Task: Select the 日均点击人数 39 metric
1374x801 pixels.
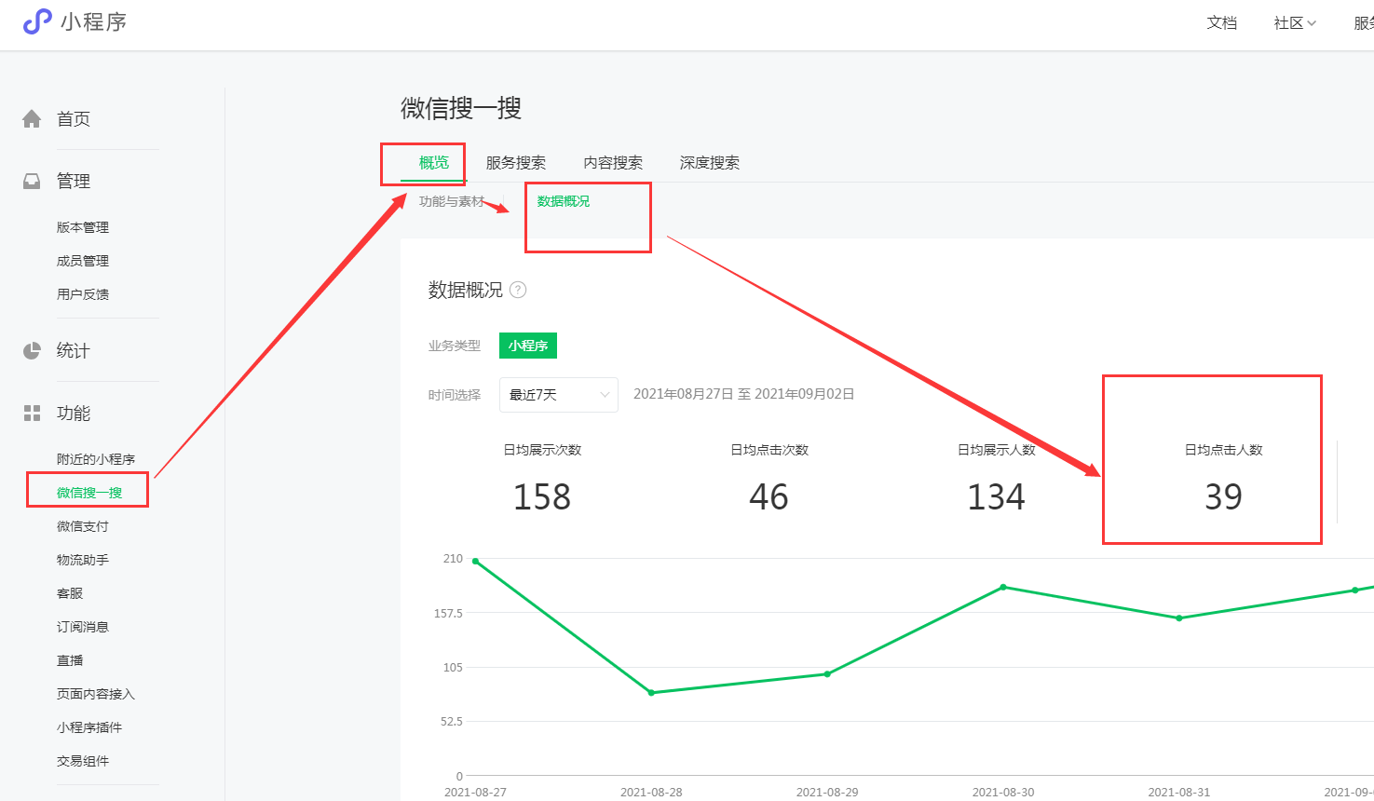Action: tap(1224, 480)
